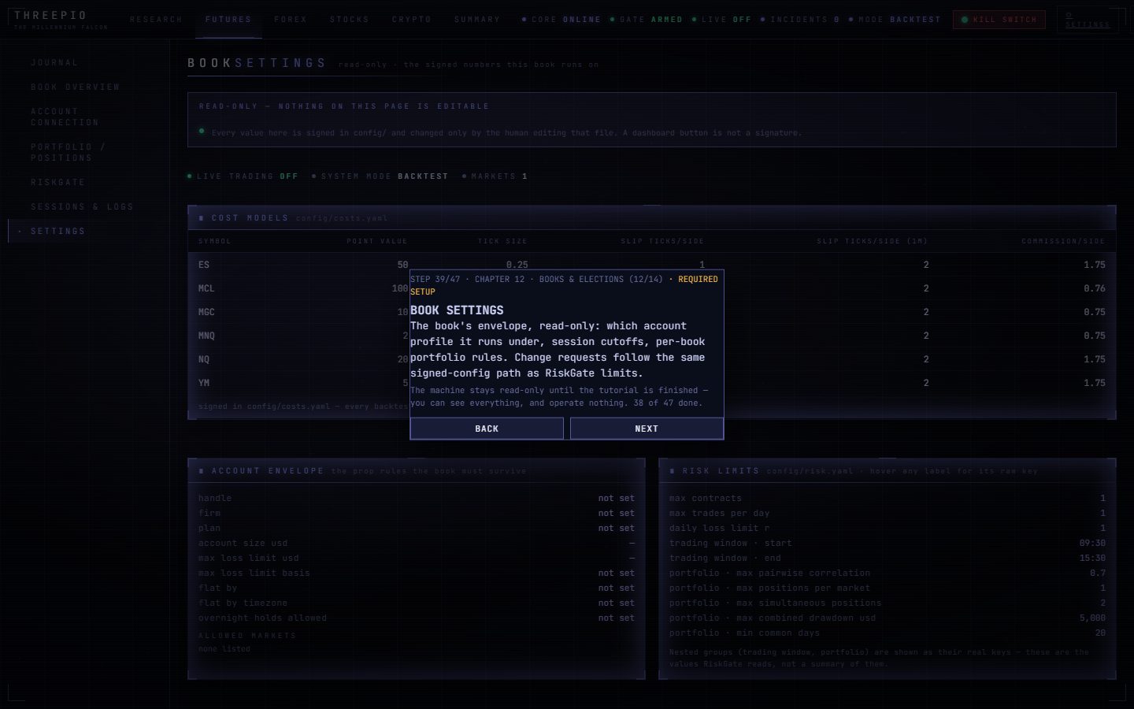This screenshot has height=709, width=1134.
Task: Click the SLIP TICKS/SIDE (1M) column header
Action: [872, 241]
